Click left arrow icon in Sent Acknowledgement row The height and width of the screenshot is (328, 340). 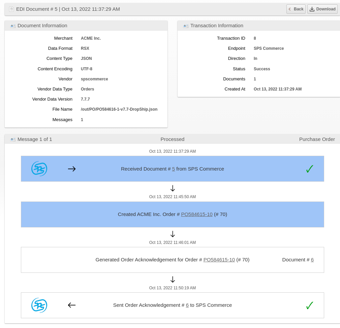tap(72, 305)
